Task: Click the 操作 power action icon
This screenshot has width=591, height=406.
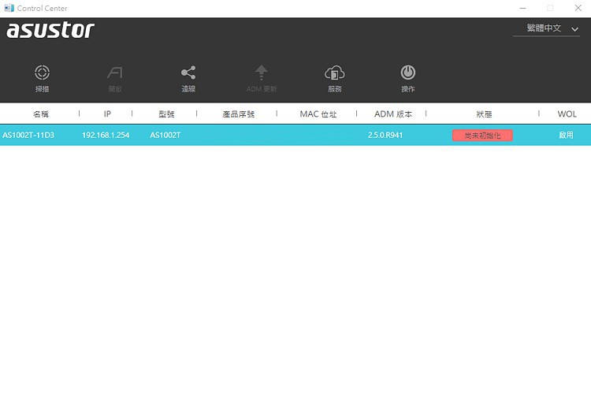Action: coord(408,73)
